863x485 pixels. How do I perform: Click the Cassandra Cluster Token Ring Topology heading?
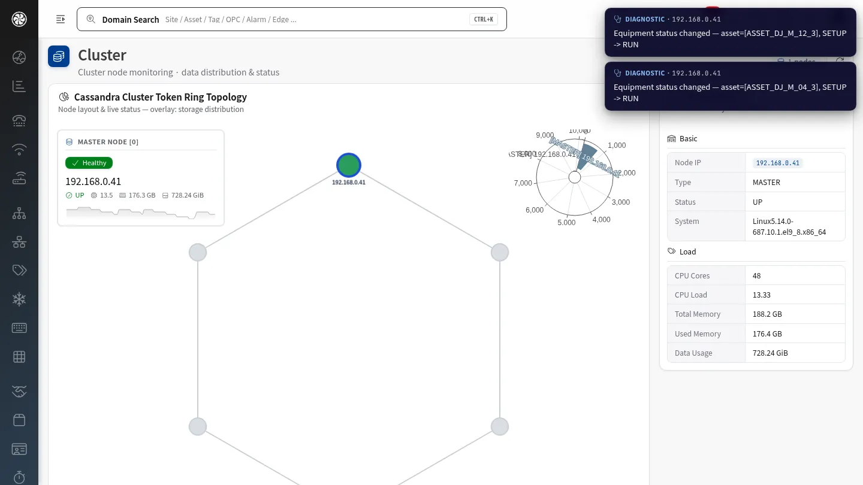161,97
